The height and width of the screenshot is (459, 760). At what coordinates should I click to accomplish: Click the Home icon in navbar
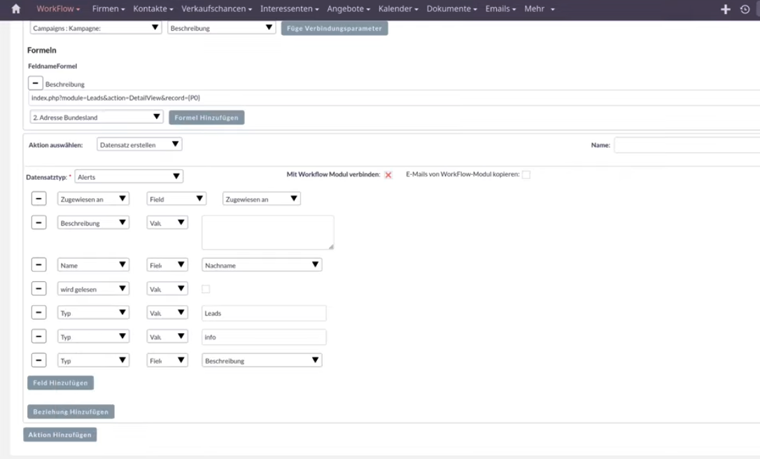[16, 9]
